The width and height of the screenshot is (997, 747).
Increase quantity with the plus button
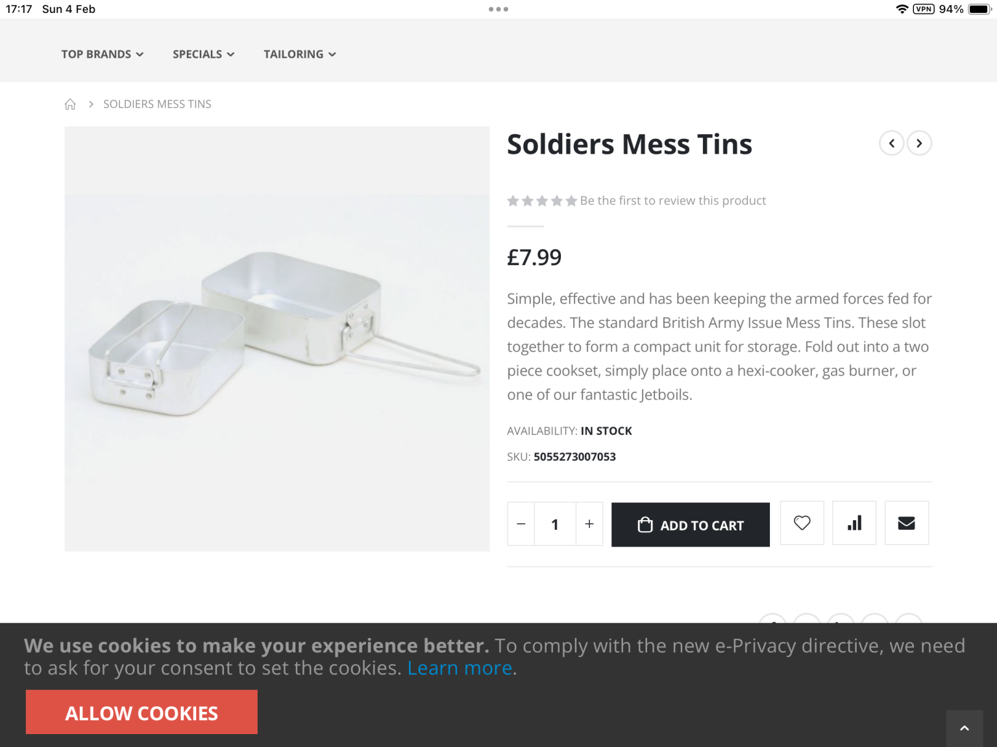(x=589, y=524)
